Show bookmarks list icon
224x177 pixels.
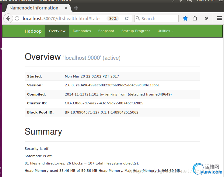[195, 18]
